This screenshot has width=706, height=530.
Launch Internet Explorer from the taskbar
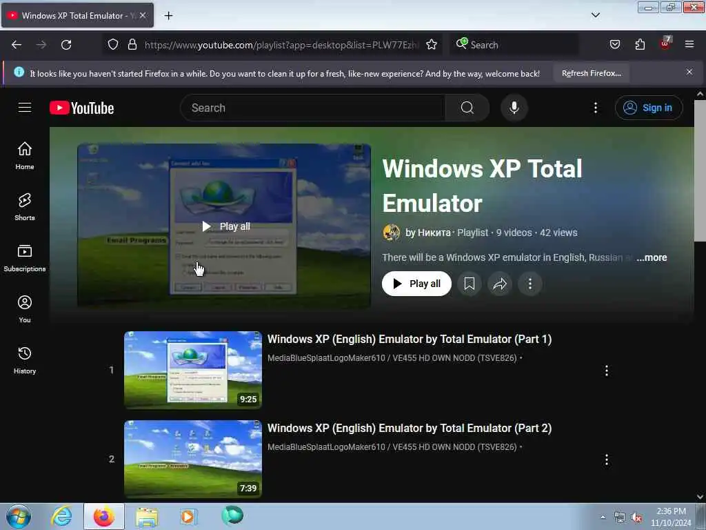pos(61,516)
